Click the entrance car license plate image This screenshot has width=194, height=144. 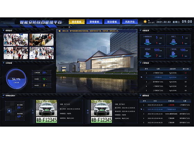tap(46, 120)
